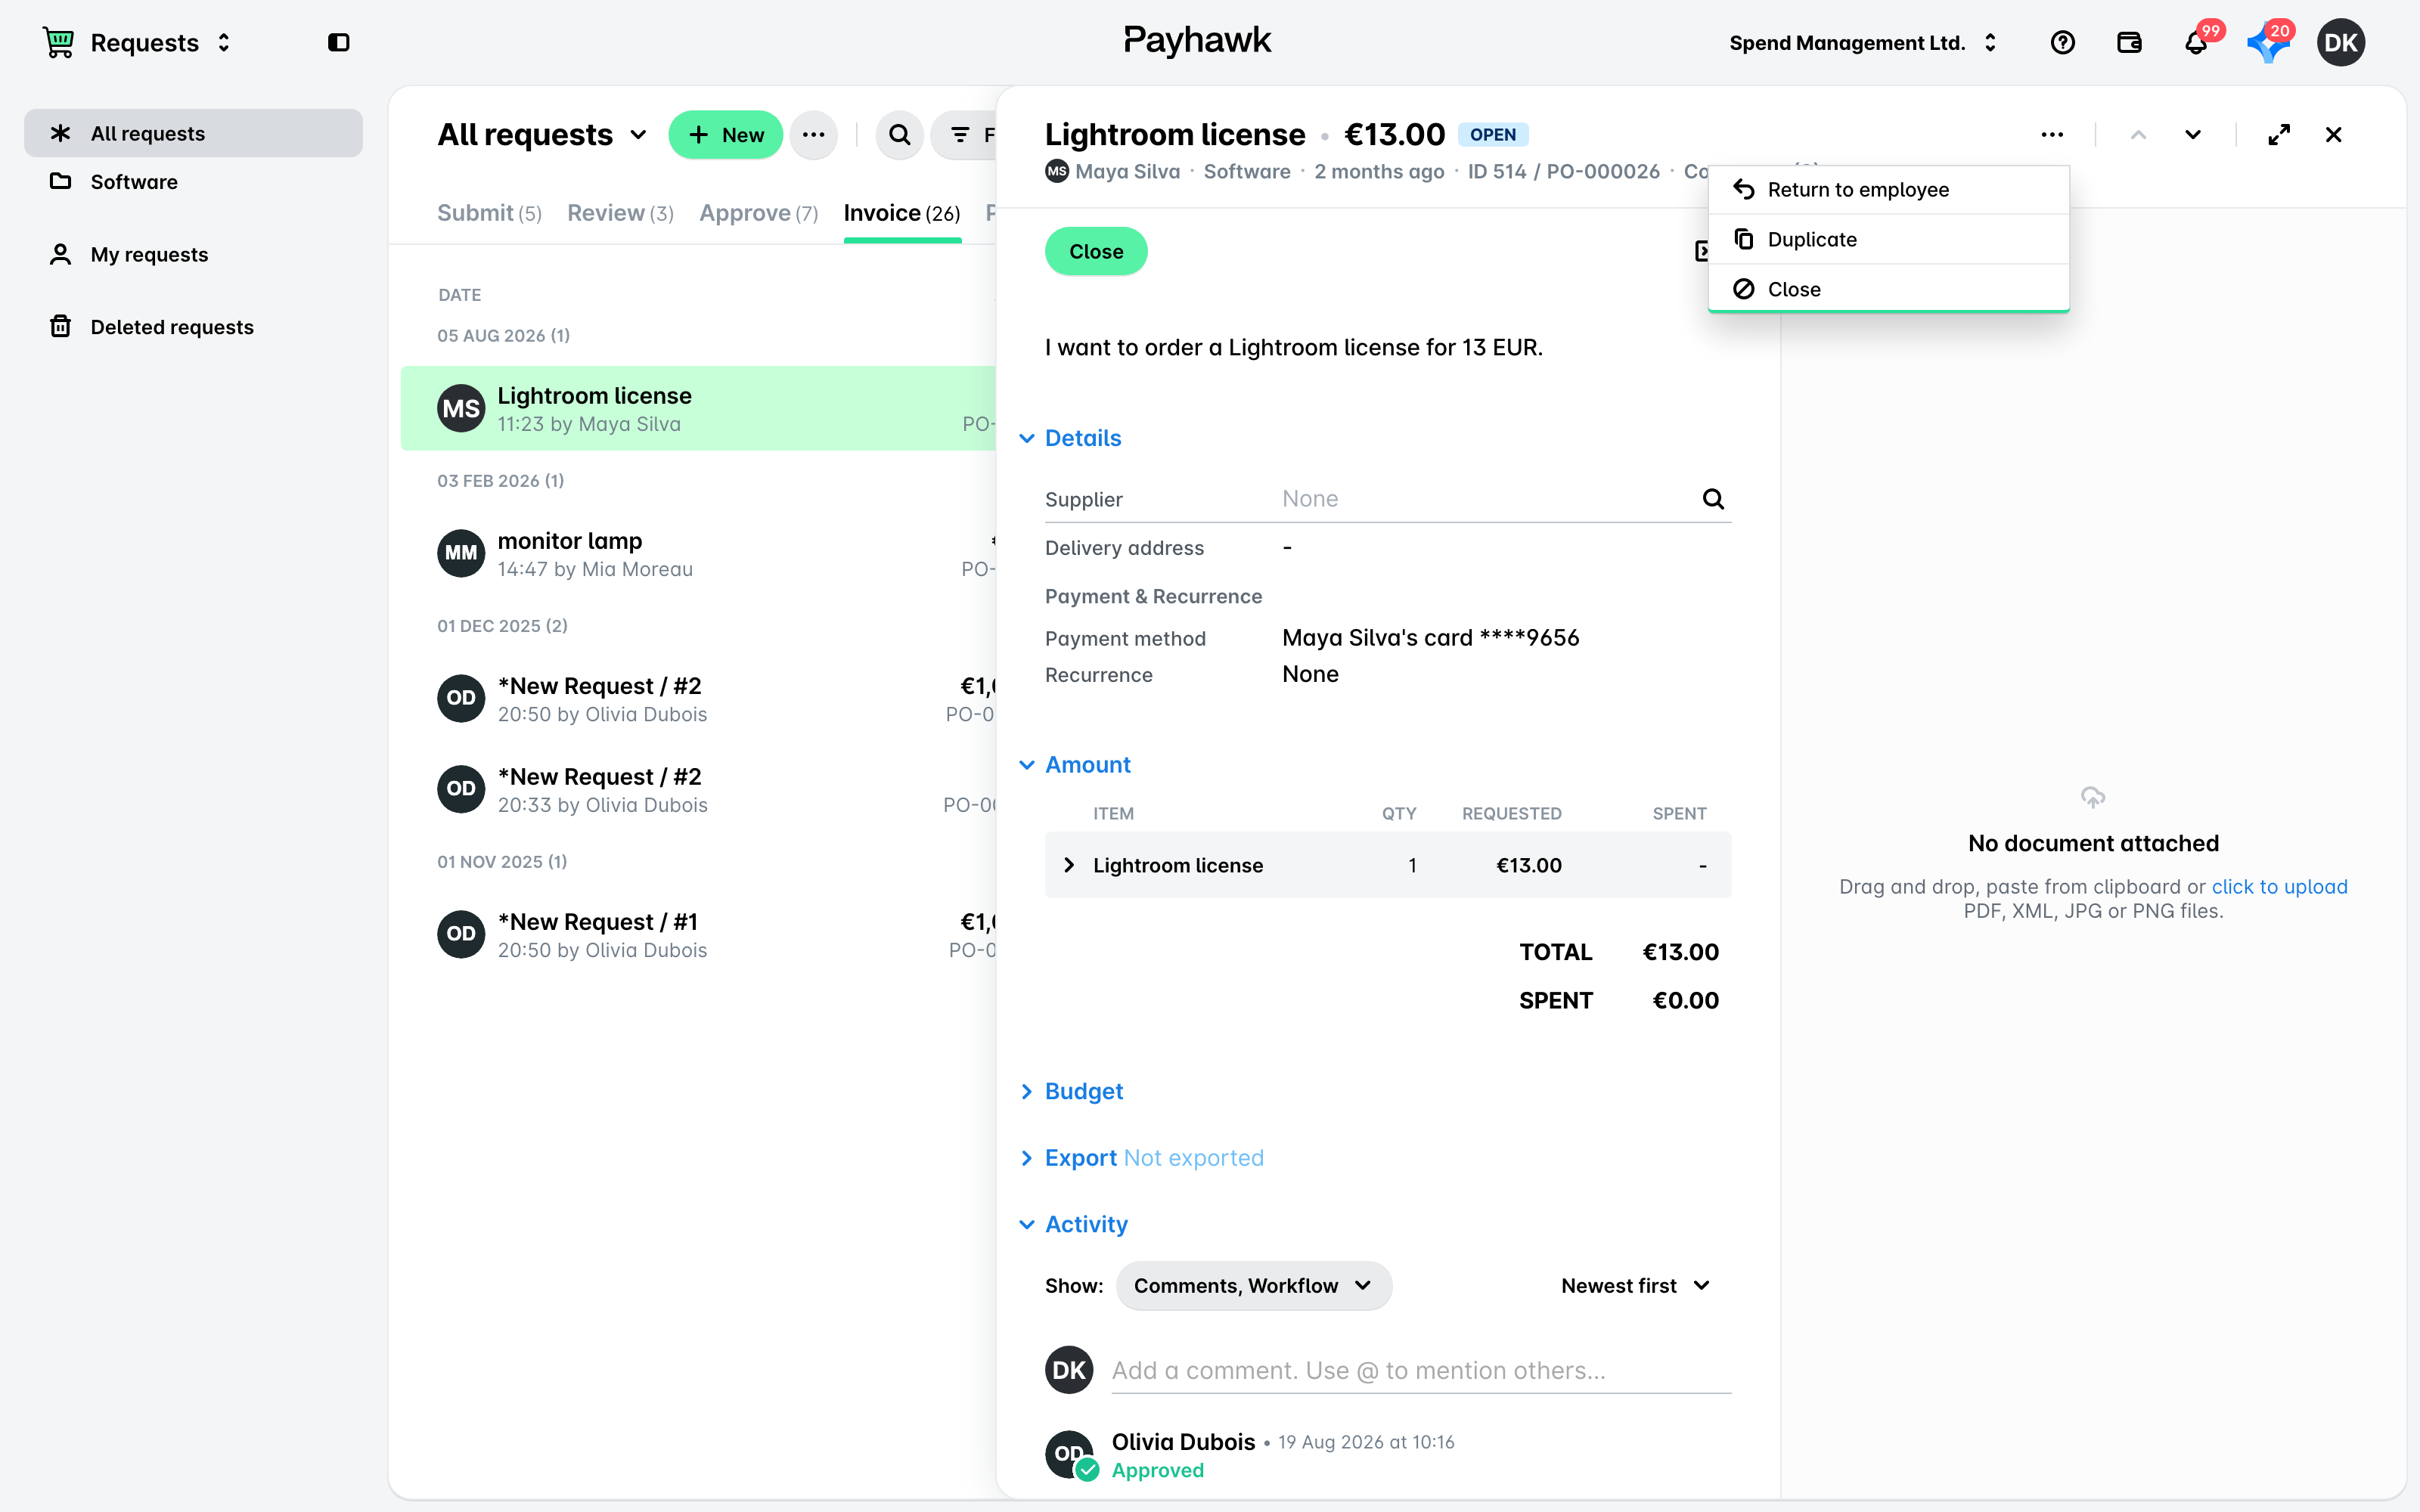Expand the Budget section

point(1083,1091)
